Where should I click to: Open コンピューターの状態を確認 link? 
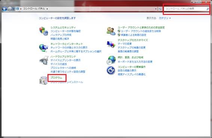(66, 31)
